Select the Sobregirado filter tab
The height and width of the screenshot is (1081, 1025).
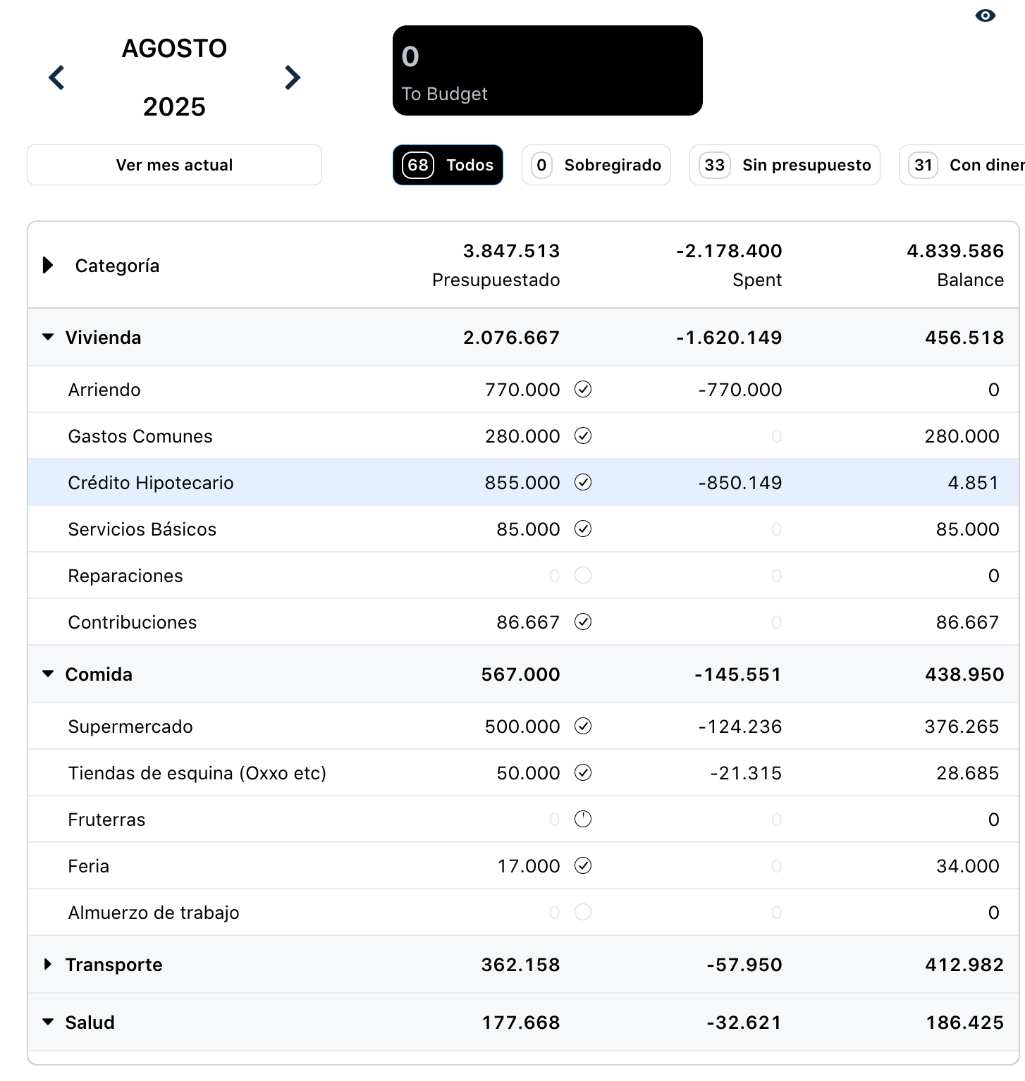point(596,165)
